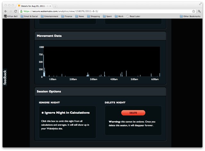
Task: Go back with the browser back arrow
Action: point(6,11)
